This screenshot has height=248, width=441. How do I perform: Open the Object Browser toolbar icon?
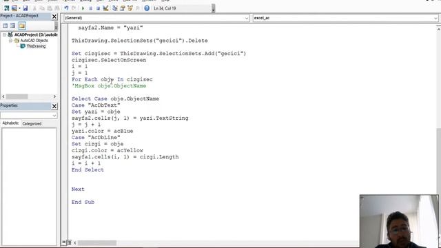[130, 8]
